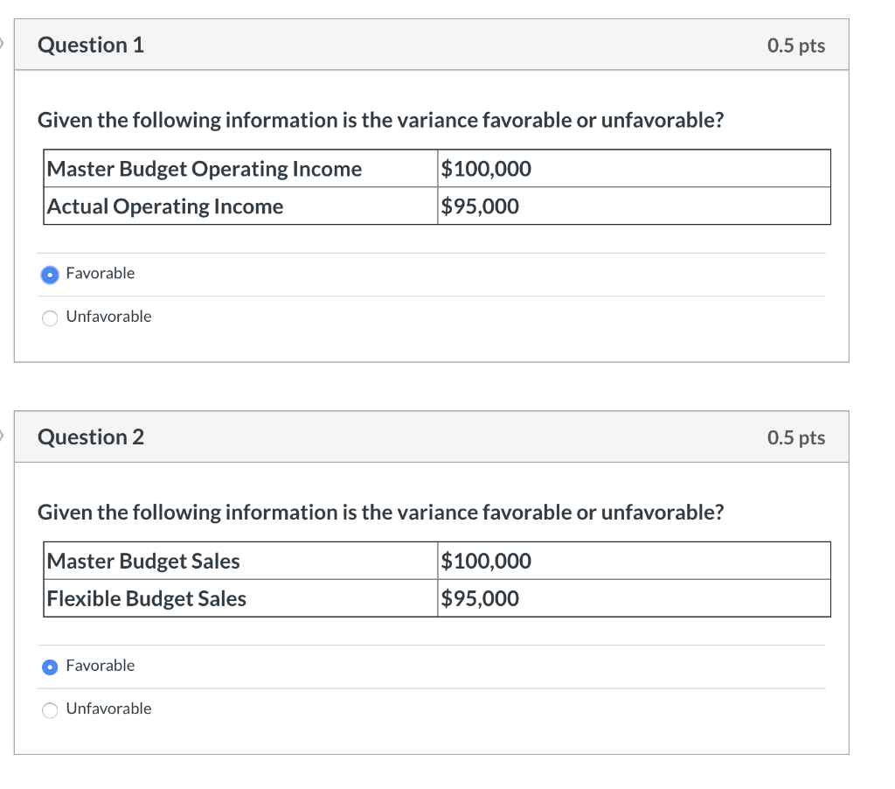895x789 pixels.
Task: Click the Flexible Budget Sales cell
Action: [x=147, y=598]
